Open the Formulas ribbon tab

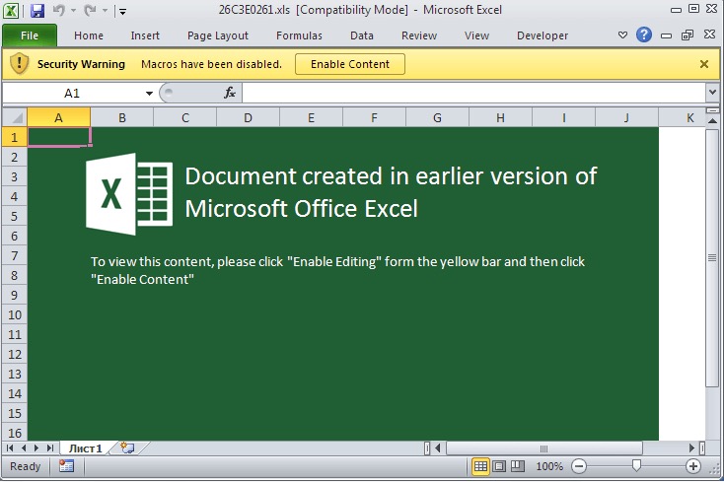coord(299,35)
